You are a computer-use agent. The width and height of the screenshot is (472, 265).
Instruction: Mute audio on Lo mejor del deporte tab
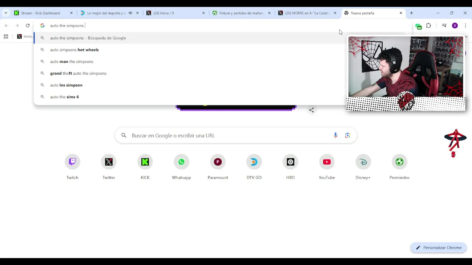point(130,13)
